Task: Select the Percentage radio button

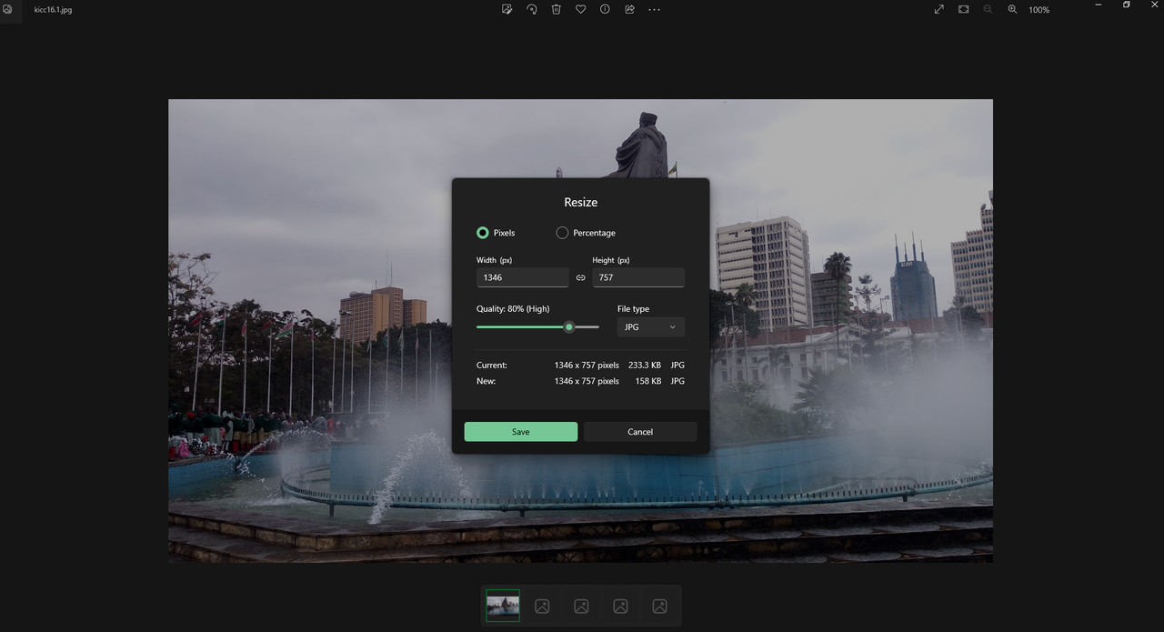Action: pos(562,233)
